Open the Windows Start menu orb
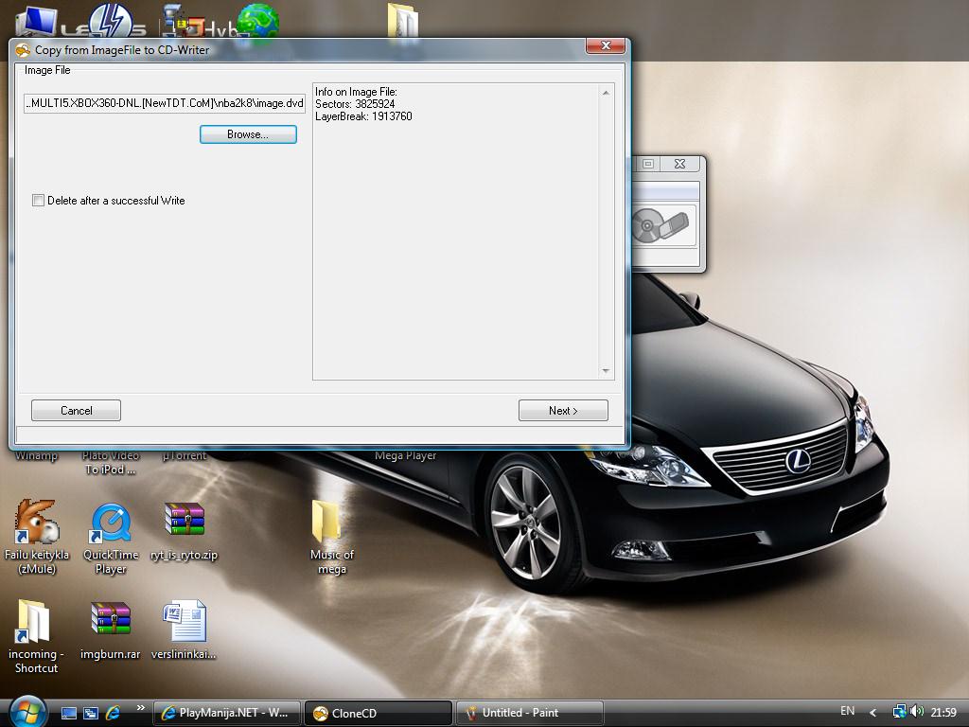The height and width of the screenshot is (727, 969). pyautogui.click(x=27, y=712)
